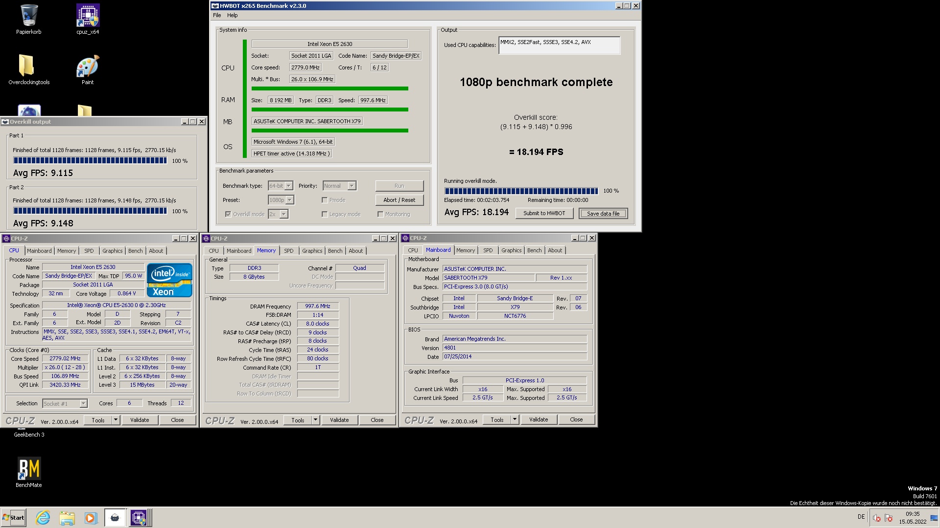Click the Part 1 progress bar
Screen dimensions: 940x528
(x=90, y=160)
